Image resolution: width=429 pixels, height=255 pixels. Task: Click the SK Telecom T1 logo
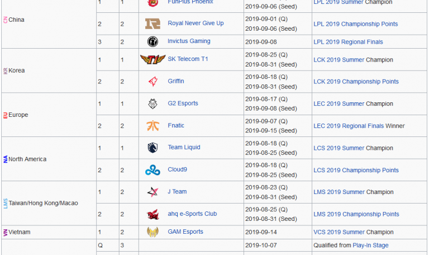(152, 59)
